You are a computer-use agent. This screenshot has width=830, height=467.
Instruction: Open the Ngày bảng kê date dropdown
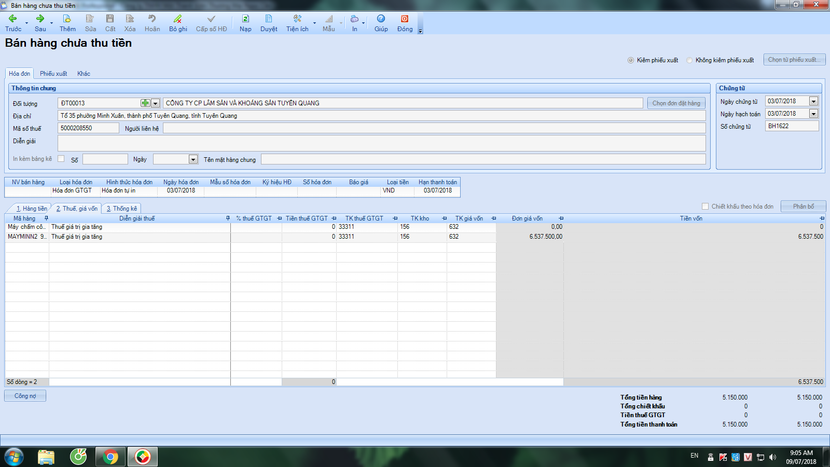point(193,159)
